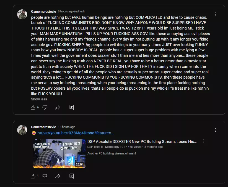228x187 pixels.
Task: Click Gamernerdstevie avatar on second post
Action: click(22, 130)
